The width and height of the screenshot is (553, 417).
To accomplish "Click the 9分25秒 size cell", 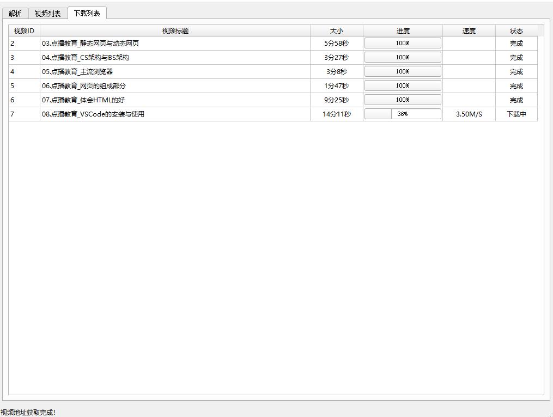I will tap(337, 100).
